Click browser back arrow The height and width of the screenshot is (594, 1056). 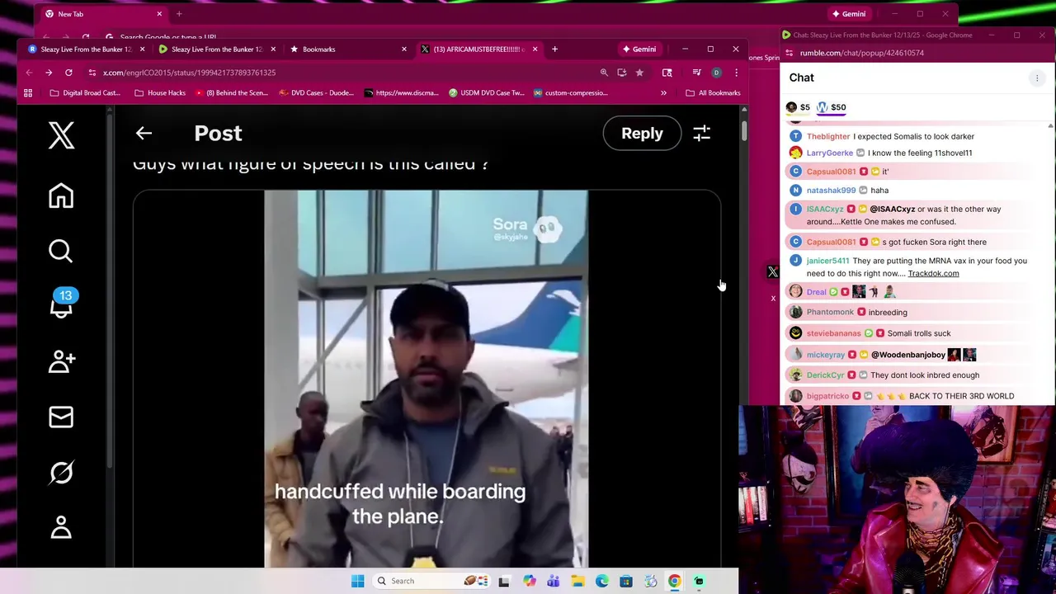(29, 73)
